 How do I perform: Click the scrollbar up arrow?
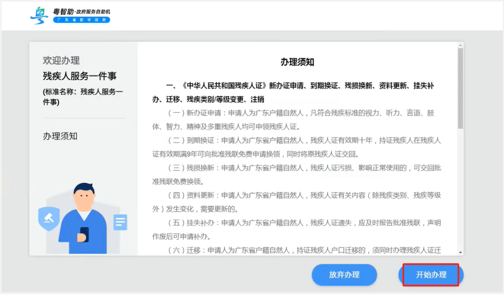tap(461, 44)
